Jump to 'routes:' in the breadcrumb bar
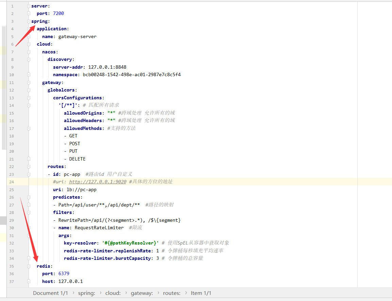392x301 pixels. (x=172, y=293)
